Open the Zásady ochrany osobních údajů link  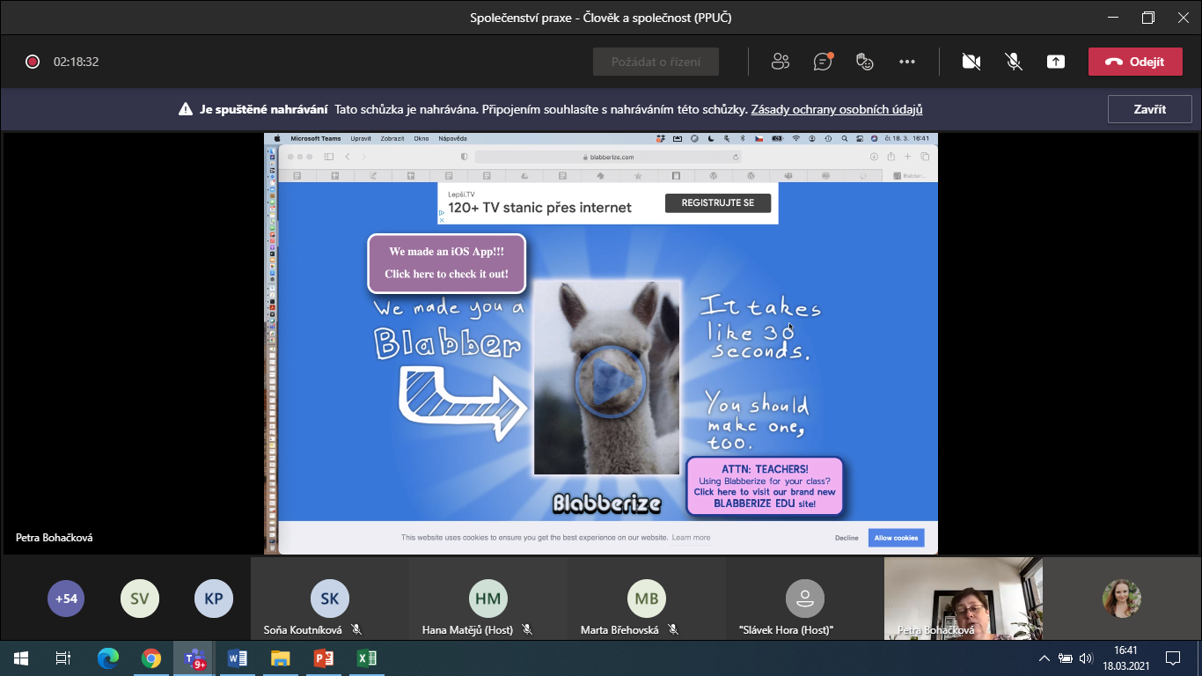point(836,110)
